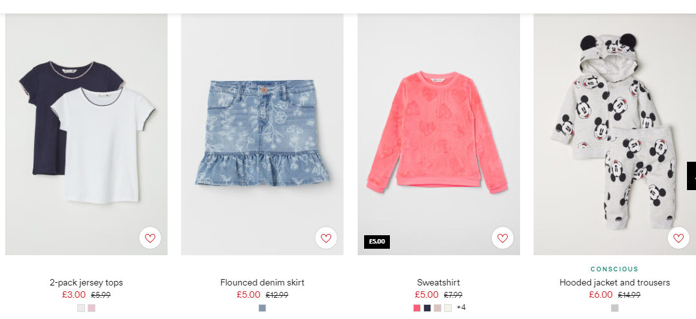Choose the white swatch under 2-pack jersey tops
696x319 pixels.
coord(81,308)
